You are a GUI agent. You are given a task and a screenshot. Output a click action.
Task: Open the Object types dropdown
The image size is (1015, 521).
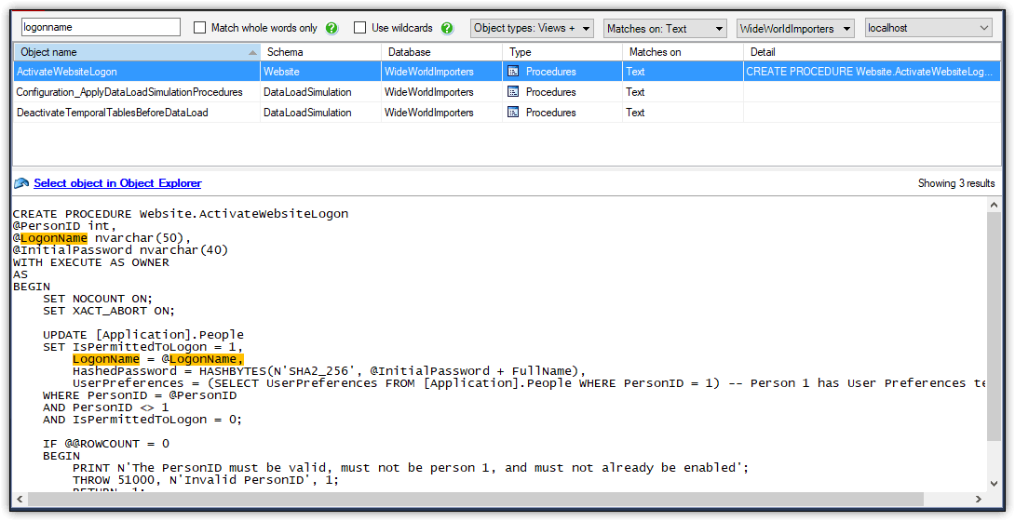pyautogui.click(x=532, y=28)
